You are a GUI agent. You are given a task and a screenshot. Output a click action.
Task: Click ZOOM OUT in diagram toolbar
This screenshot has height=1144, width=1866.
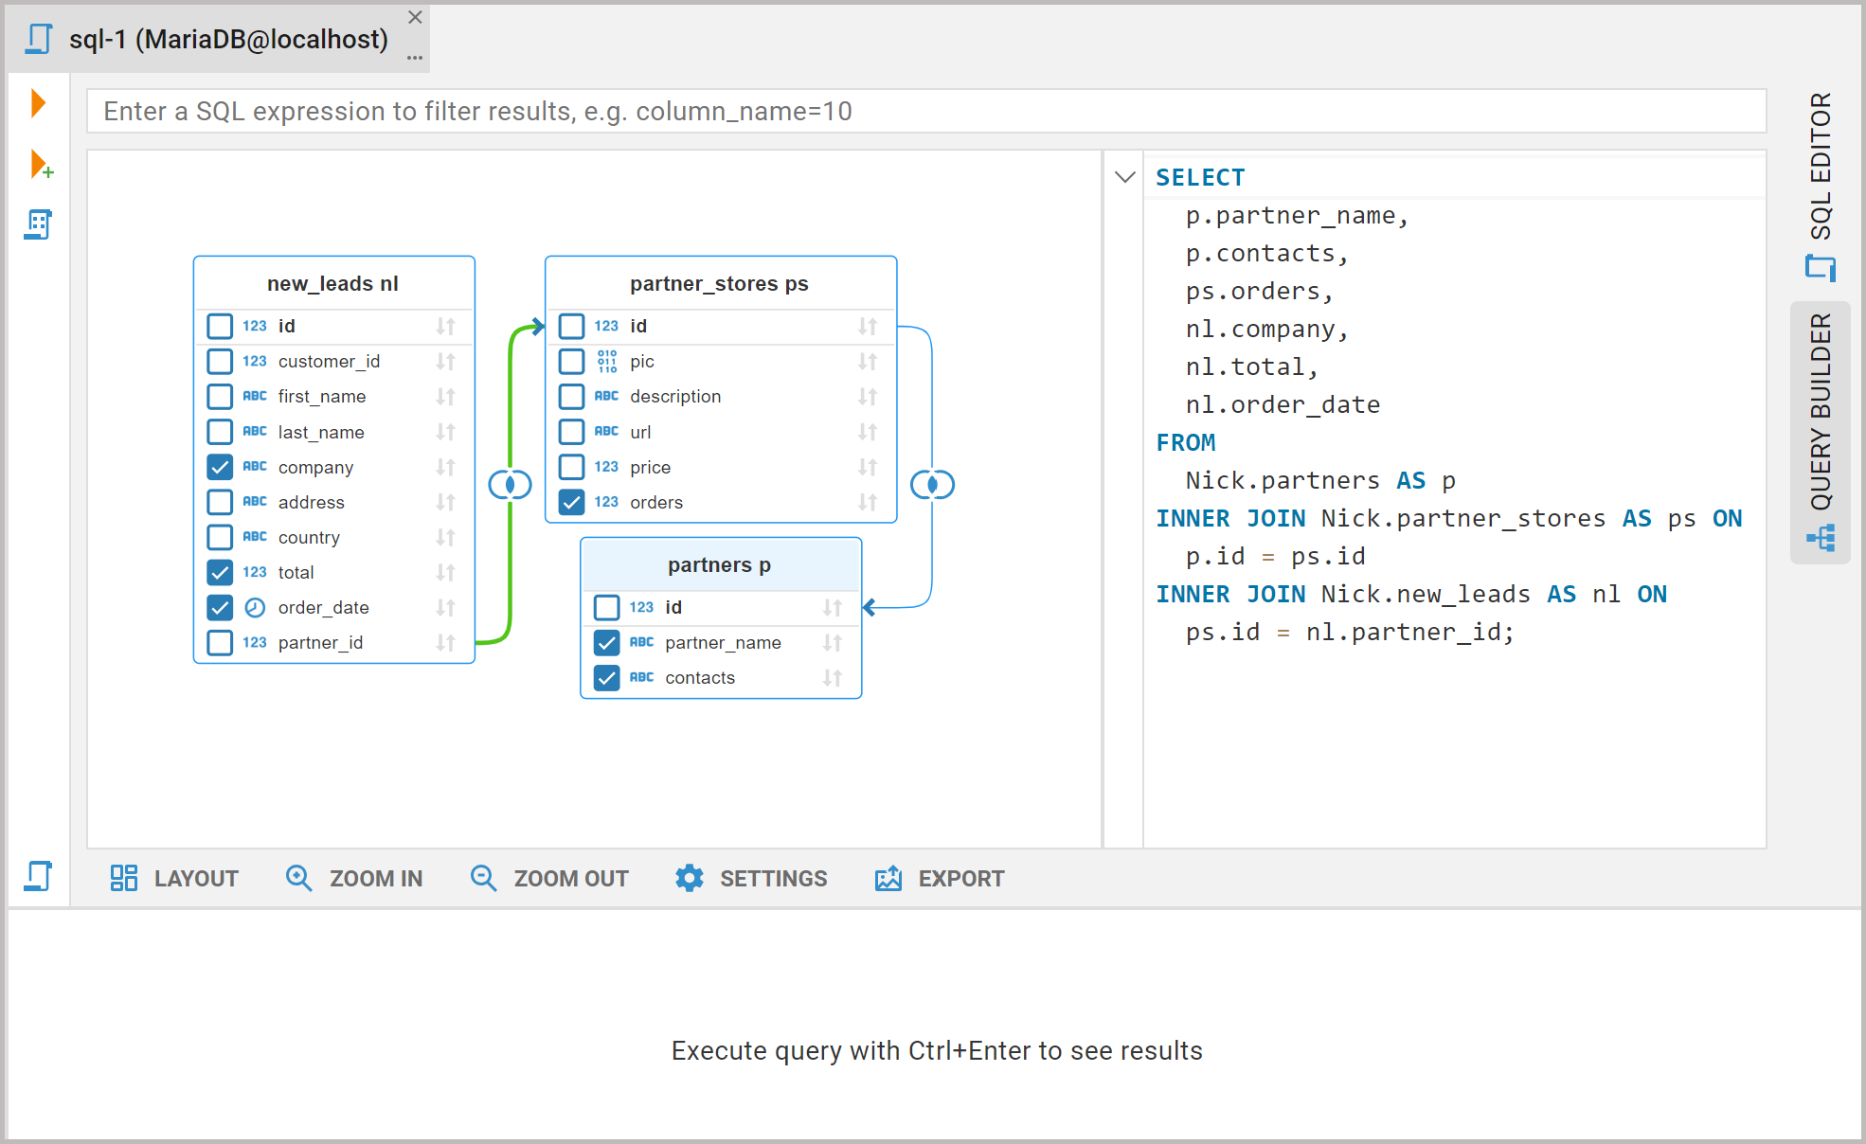click(x=549, y=879)
